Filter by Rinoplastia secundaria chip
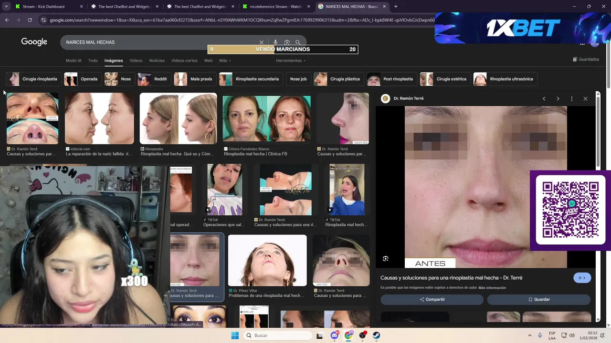This screenshot has width=611, height=343. (x=251, y=79)
